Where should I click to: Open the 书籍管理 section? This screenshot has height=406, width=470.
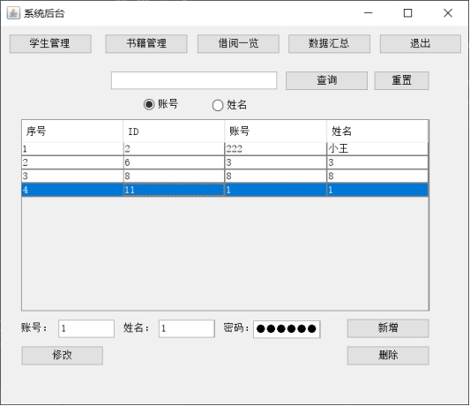tap(146, 44)
